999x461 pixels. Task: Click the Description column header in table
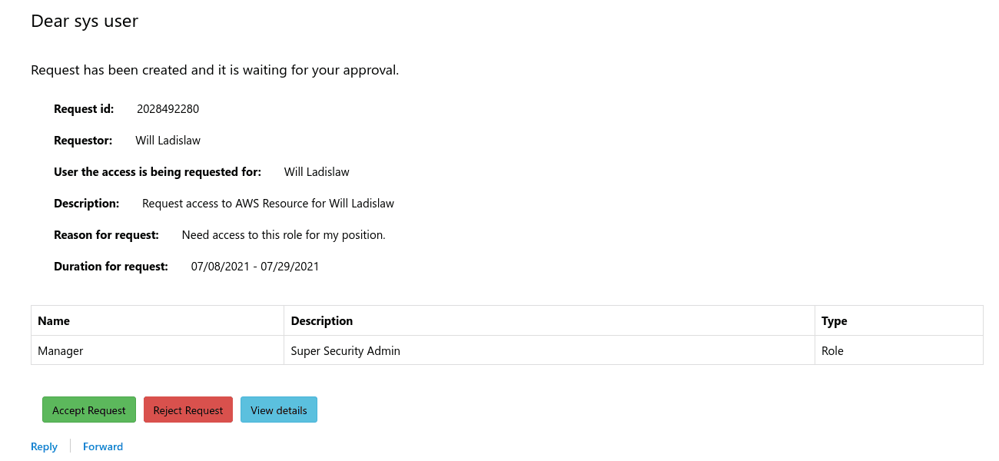click(322, 320)
